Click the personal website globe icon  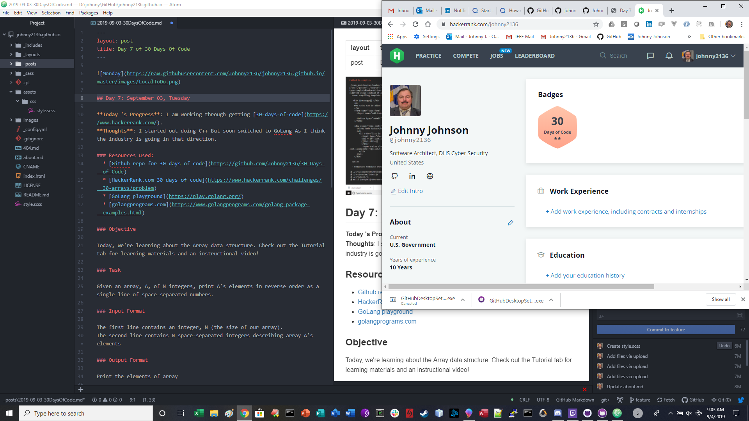(430, 176)
